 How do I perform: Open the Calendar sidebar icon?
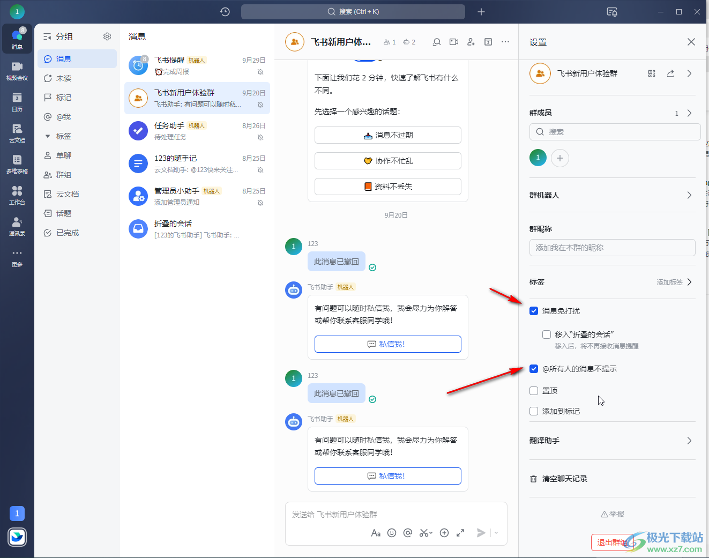[17, 101]
